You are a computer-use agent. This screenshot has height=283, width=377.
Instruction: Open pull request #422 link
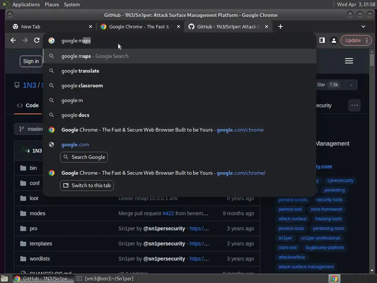point(168,213)
